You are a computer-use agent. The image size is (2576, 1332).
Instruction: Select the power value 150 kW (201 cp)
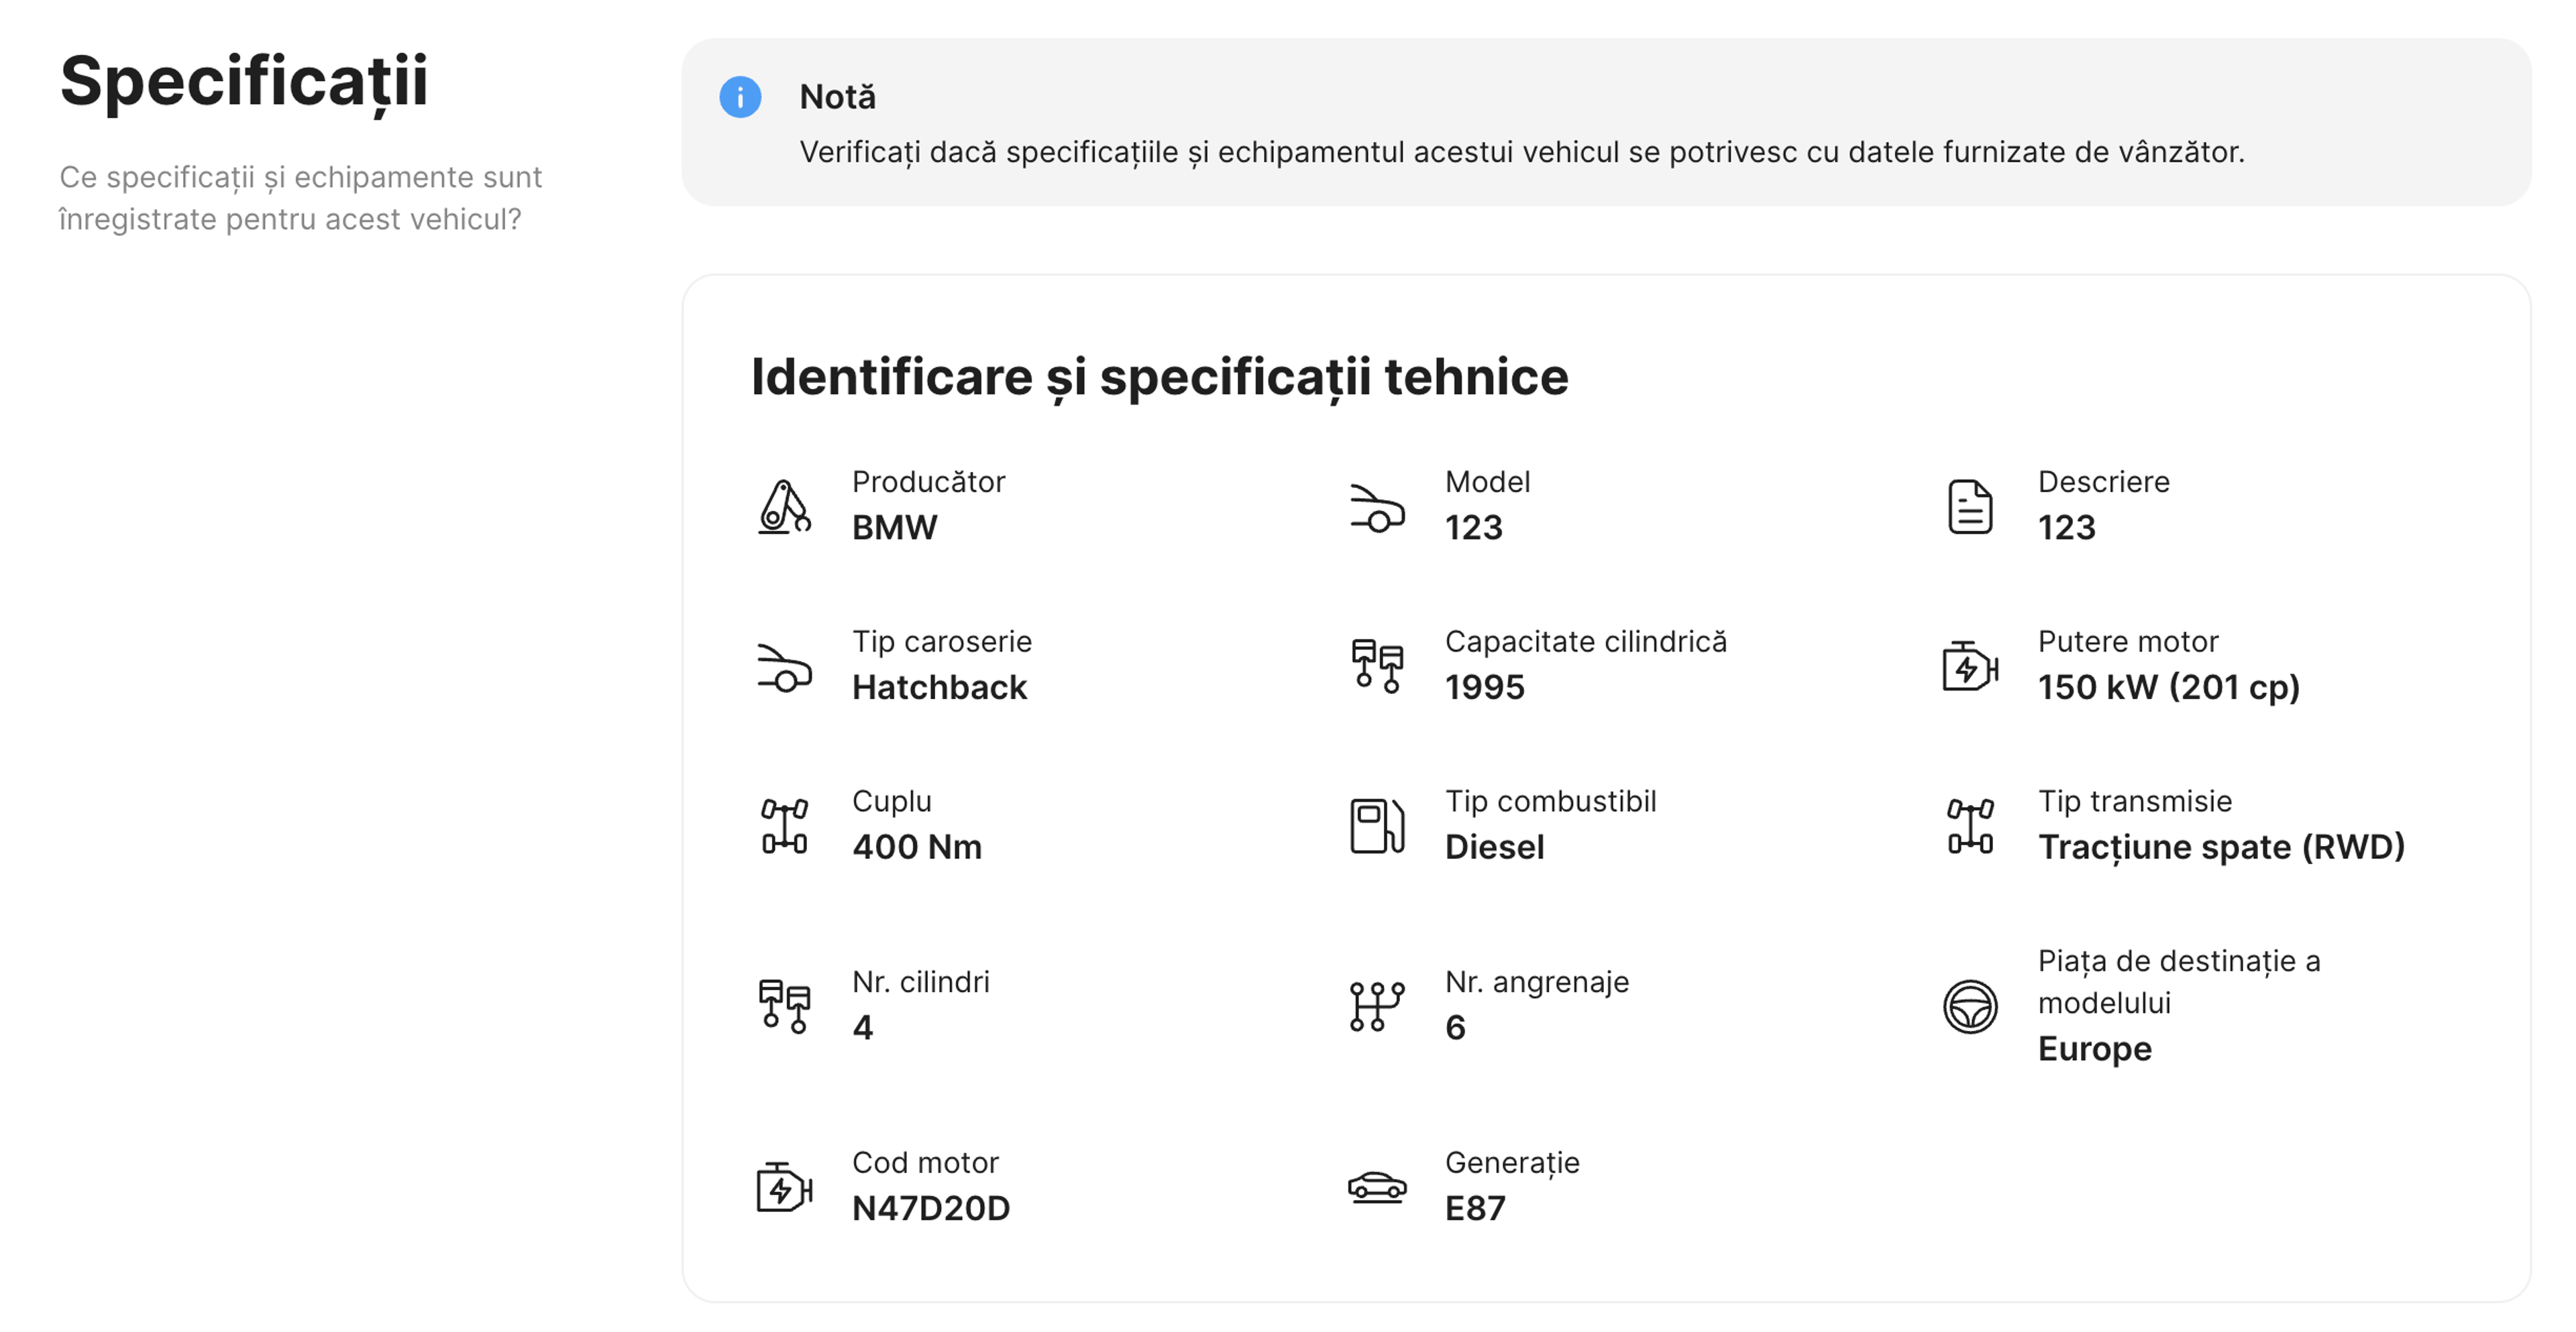point(2168,688)
